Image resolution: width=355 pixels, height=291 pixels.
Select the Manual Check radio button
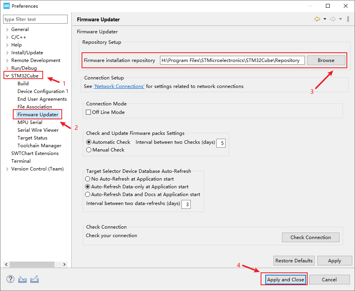tap(89, 150)
